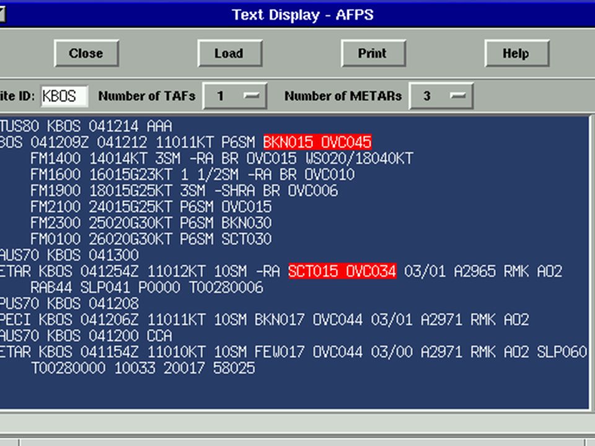This screenshot has width=595, height=446.
Task: Click the Load button
Action: point(230,53)
